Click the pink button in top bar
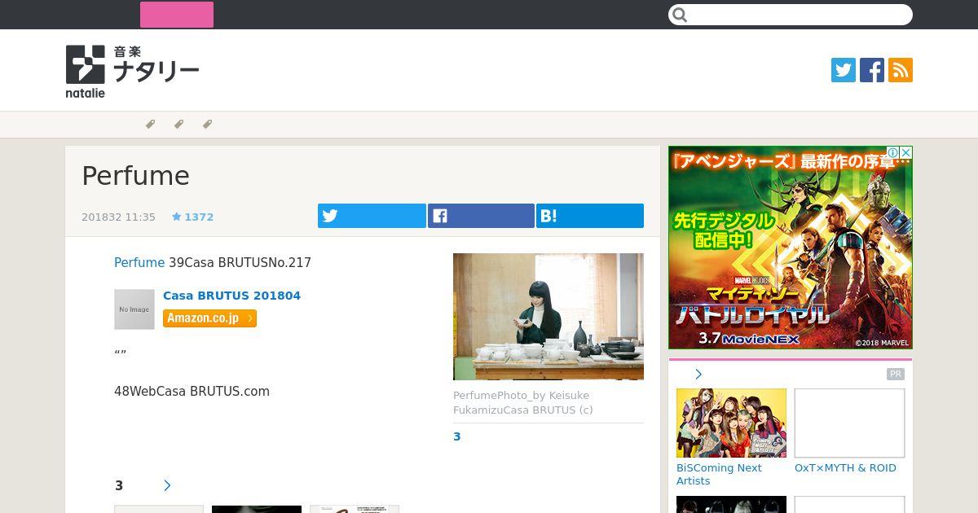Viewport: 978px width, 513px height. (x=177, y=15)
